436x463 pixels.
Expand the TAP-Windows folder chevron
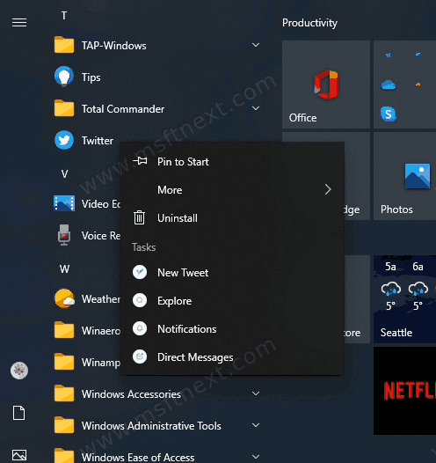[256, 45]
